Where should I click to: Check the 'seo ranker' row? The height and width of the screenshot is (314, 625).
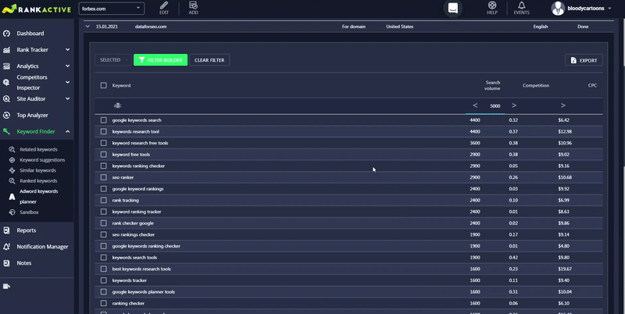104,177
